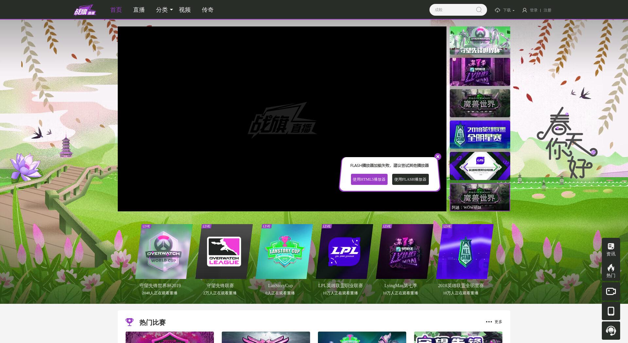Click the mobile phone sidebar icon
This screenshot has height=343, width=628.
click(x=611, y=311)
